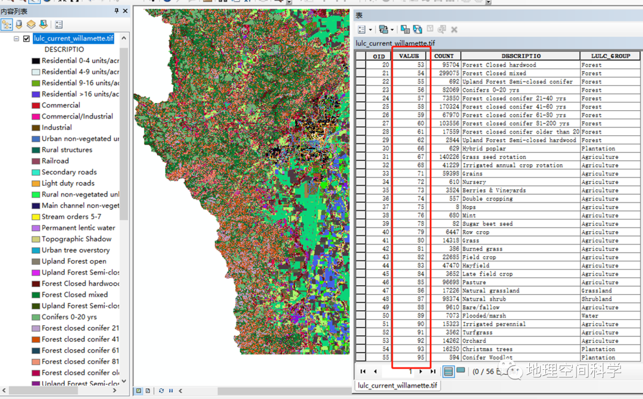This screenshot has height=399, width=643.
Task: Click Secondary roads legend swatch
Action: (36, 172)
